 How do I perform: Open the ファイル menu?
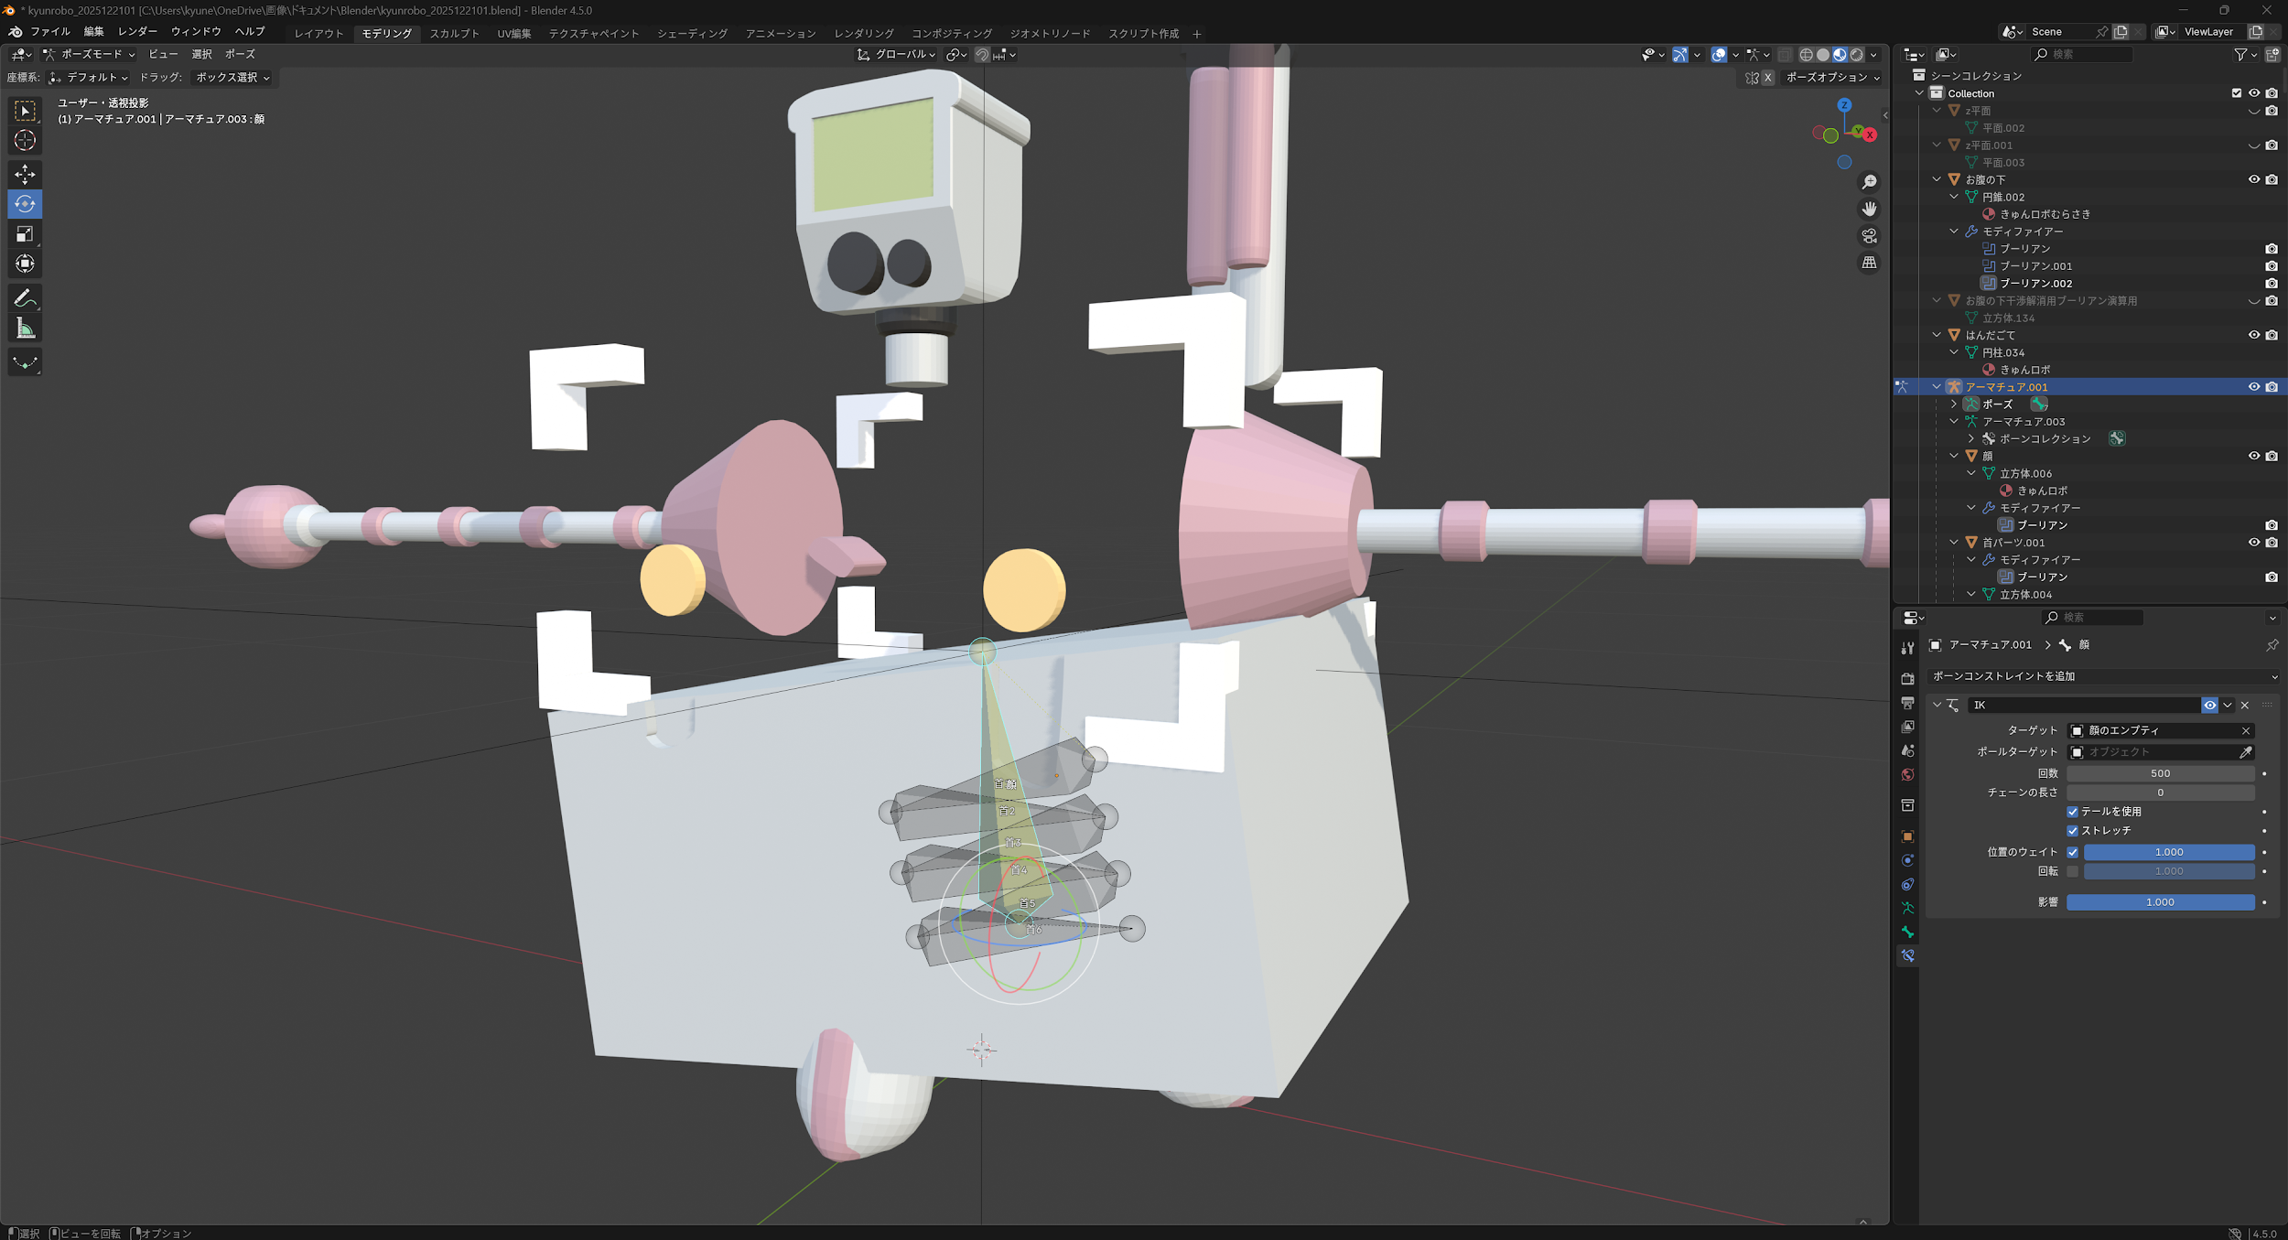pos(49,32)
